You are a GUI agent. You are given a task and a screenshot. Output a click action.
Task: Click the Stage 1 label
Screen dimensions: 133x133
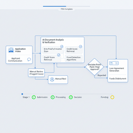click(x=26, y=97)
